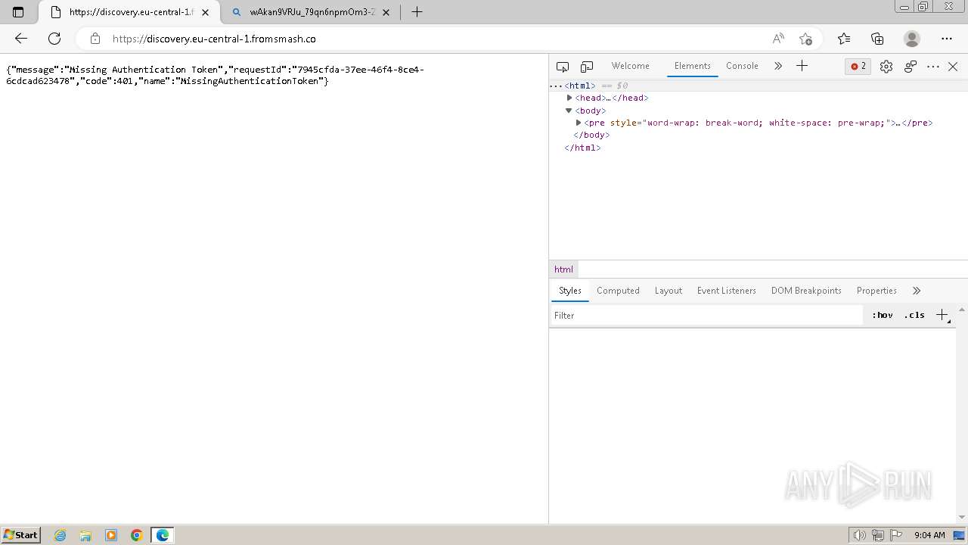Open DevTools settings gear
Image resolution: width=968 pixels, height=545 pixels.
[x=886, y=67]
